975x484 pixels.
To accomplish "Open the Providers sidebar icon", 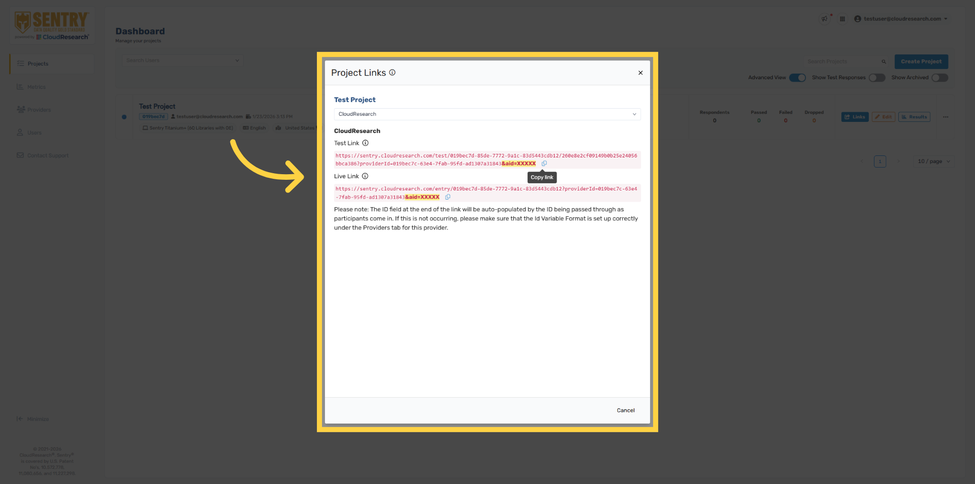I will pyautogui.click(x=20, y=109).
